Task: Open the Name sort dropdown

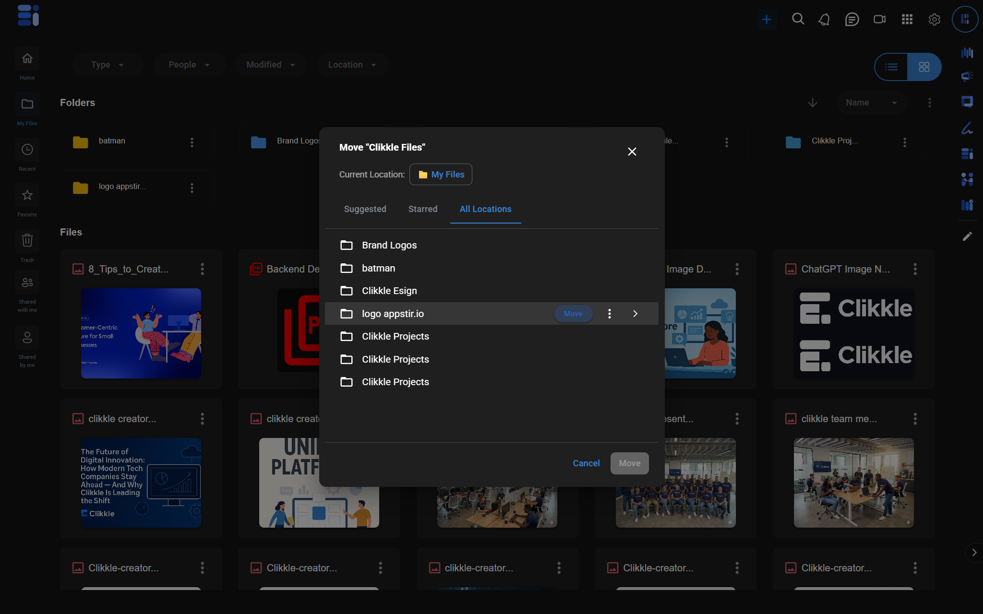Action: click(871, 103)
